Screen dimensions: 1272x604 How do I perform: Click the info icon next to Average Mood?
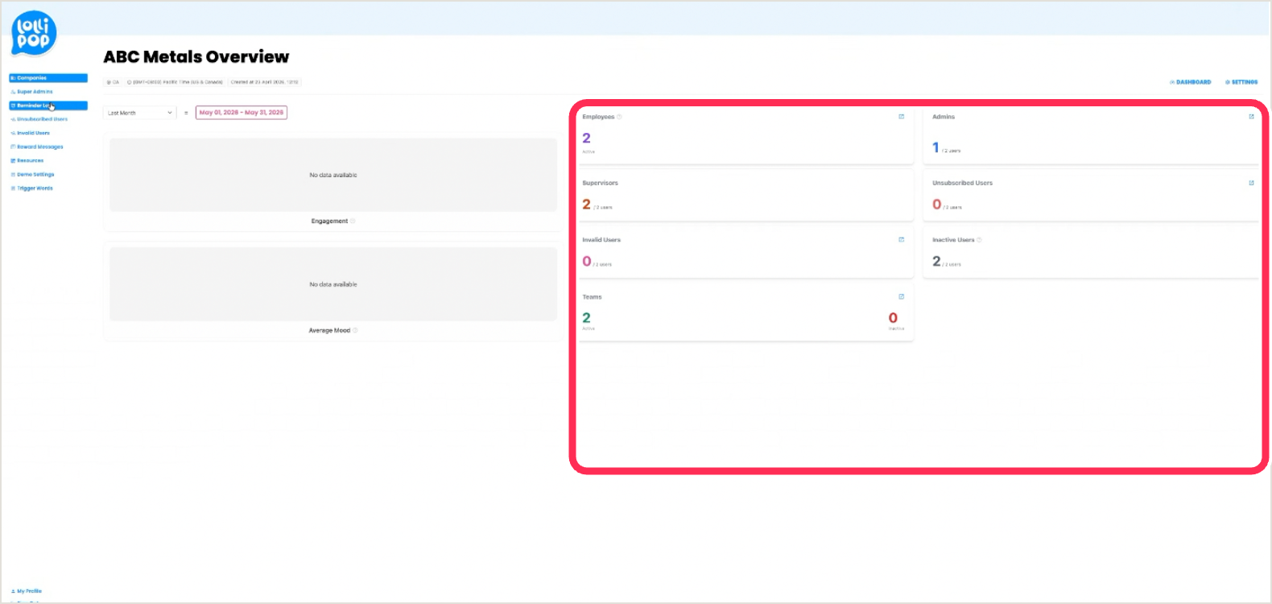tap(355, 330)
